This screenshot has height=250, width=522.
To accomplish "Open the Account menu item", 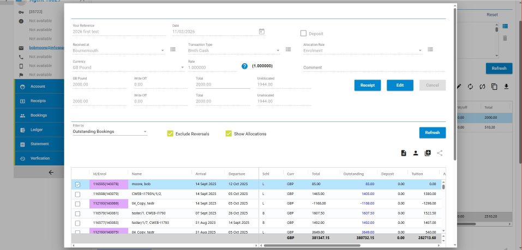I will coord(39,87).
